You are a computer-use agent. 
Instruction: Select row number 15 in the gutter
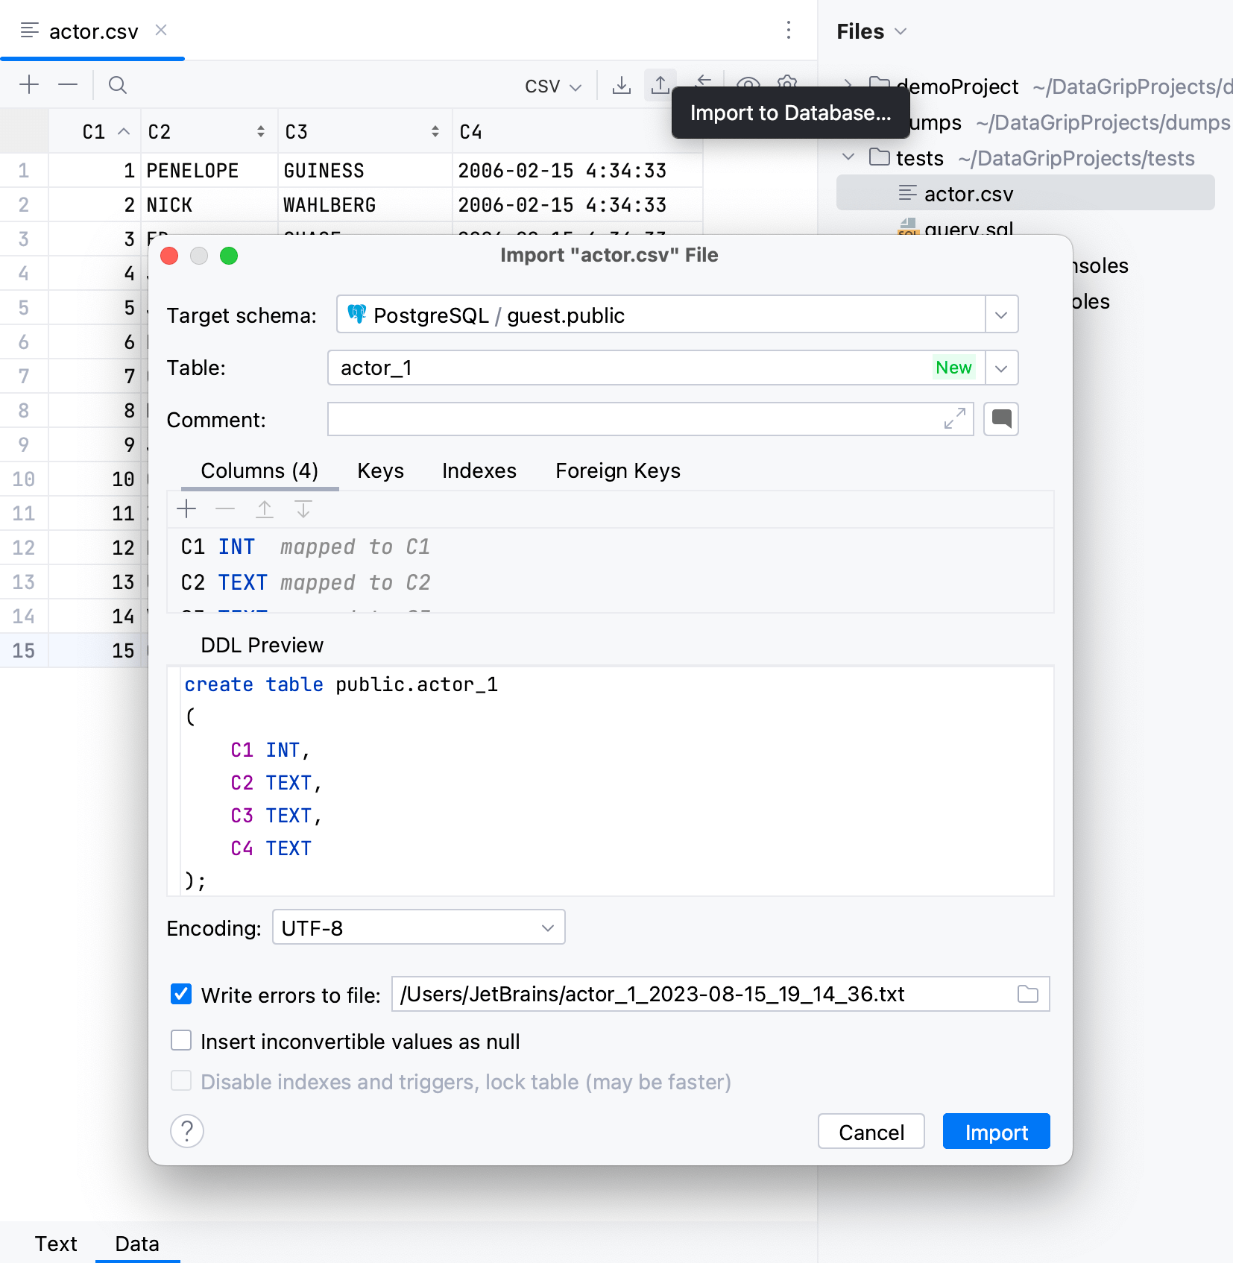24,650
